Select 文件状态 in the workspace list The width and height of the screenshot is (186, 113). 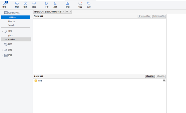coord(16,17)
